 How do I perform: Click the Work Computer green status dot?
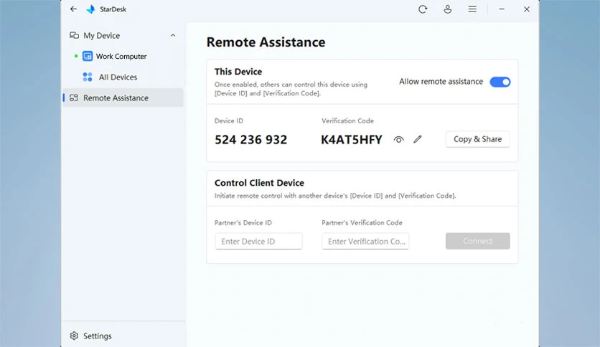click(76, 56)
